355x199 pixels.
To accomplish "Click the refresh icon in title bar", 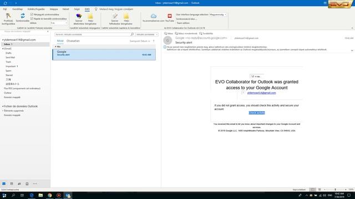I will click(5, 3).
